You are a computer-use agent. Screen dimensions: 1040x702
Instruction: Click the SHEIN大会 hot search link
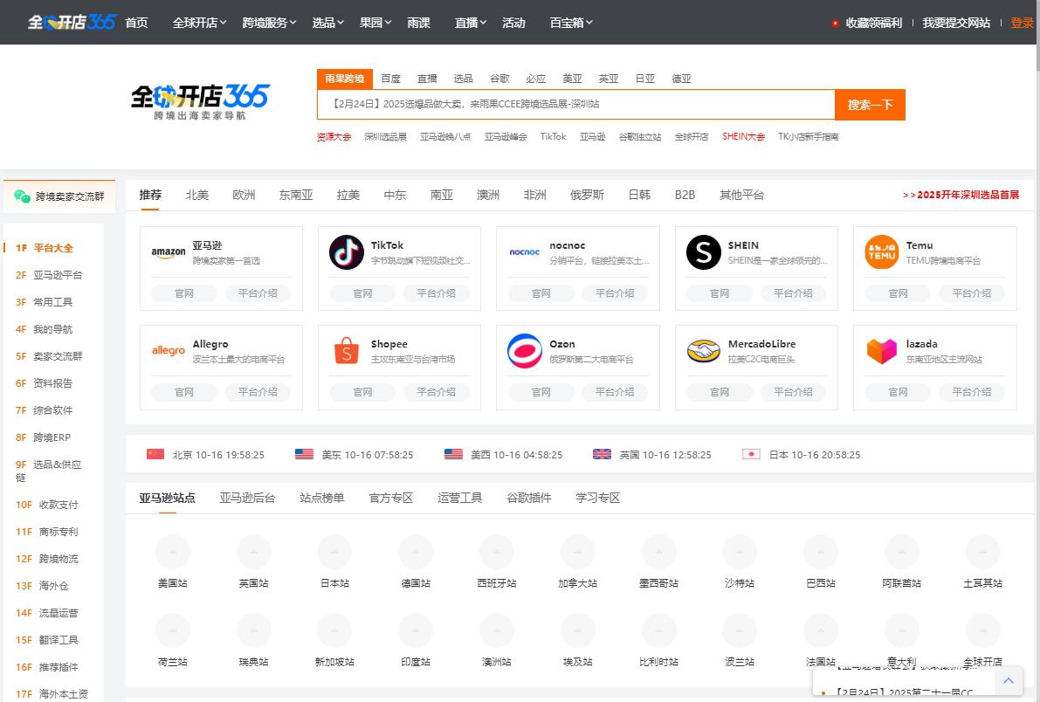(x=743, y=137)
